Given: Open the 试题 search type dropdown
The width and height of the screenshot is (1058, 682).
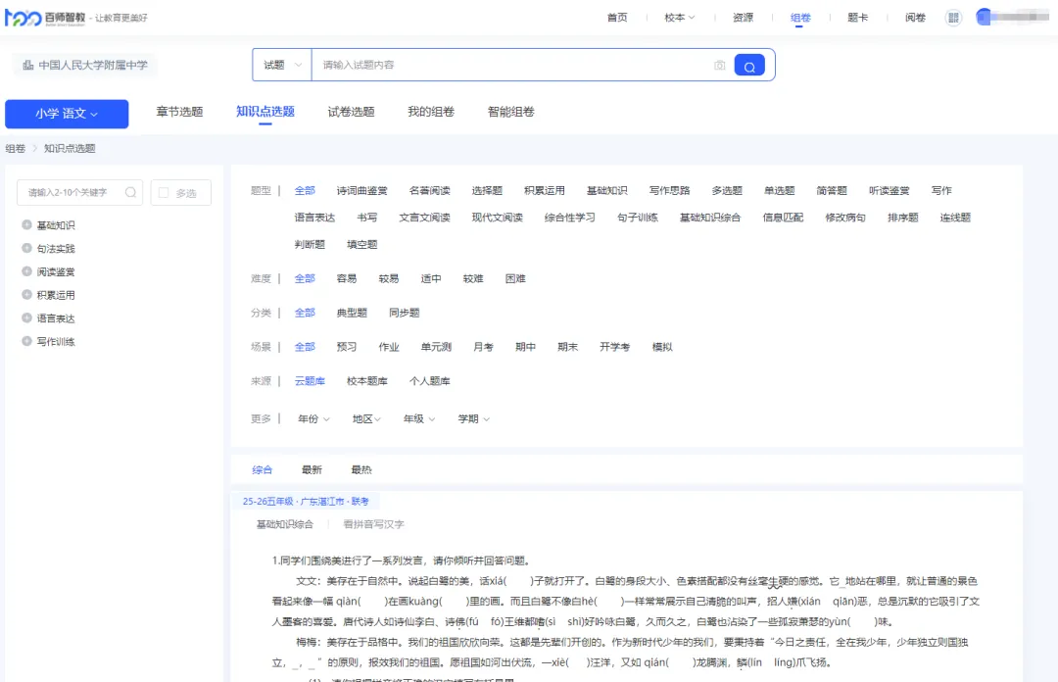Looking at the screenshot, I should tap(281, 65).
